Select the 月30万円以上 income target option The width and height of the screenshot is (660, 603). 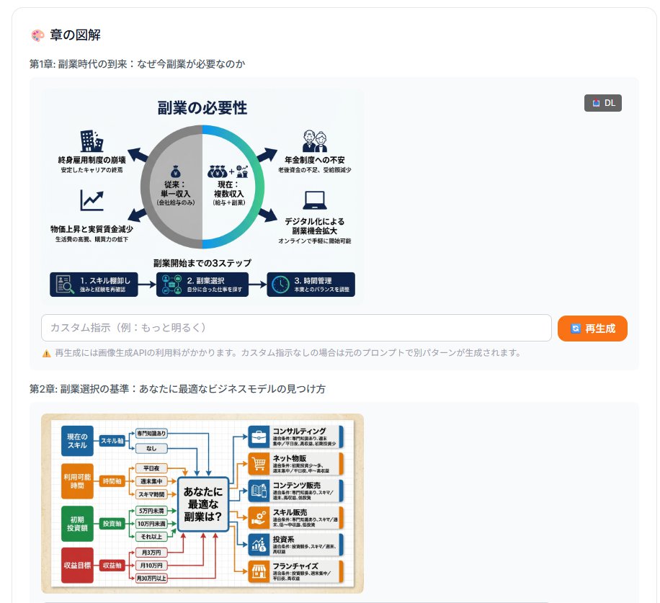pyautogui.click(x=152, y=578)
